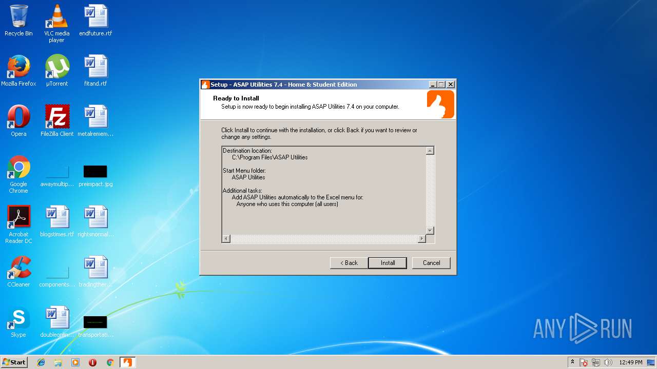
Task: Open Action Center flag tray icon
Action: (584, 362)
